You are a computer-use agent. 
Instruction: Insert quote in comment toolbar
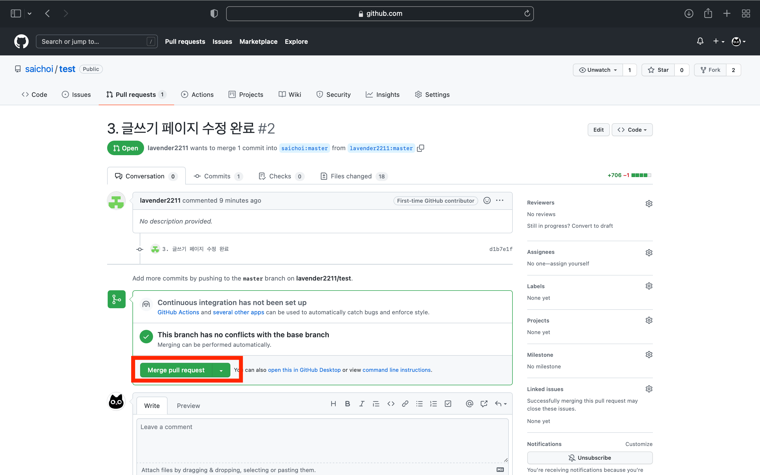click(x=376, y=404)
